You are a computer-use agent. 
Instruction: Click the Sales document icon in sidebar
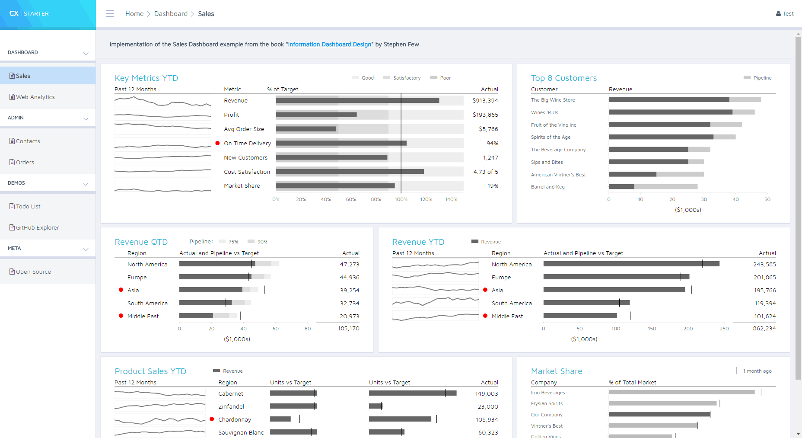[12, 76]
